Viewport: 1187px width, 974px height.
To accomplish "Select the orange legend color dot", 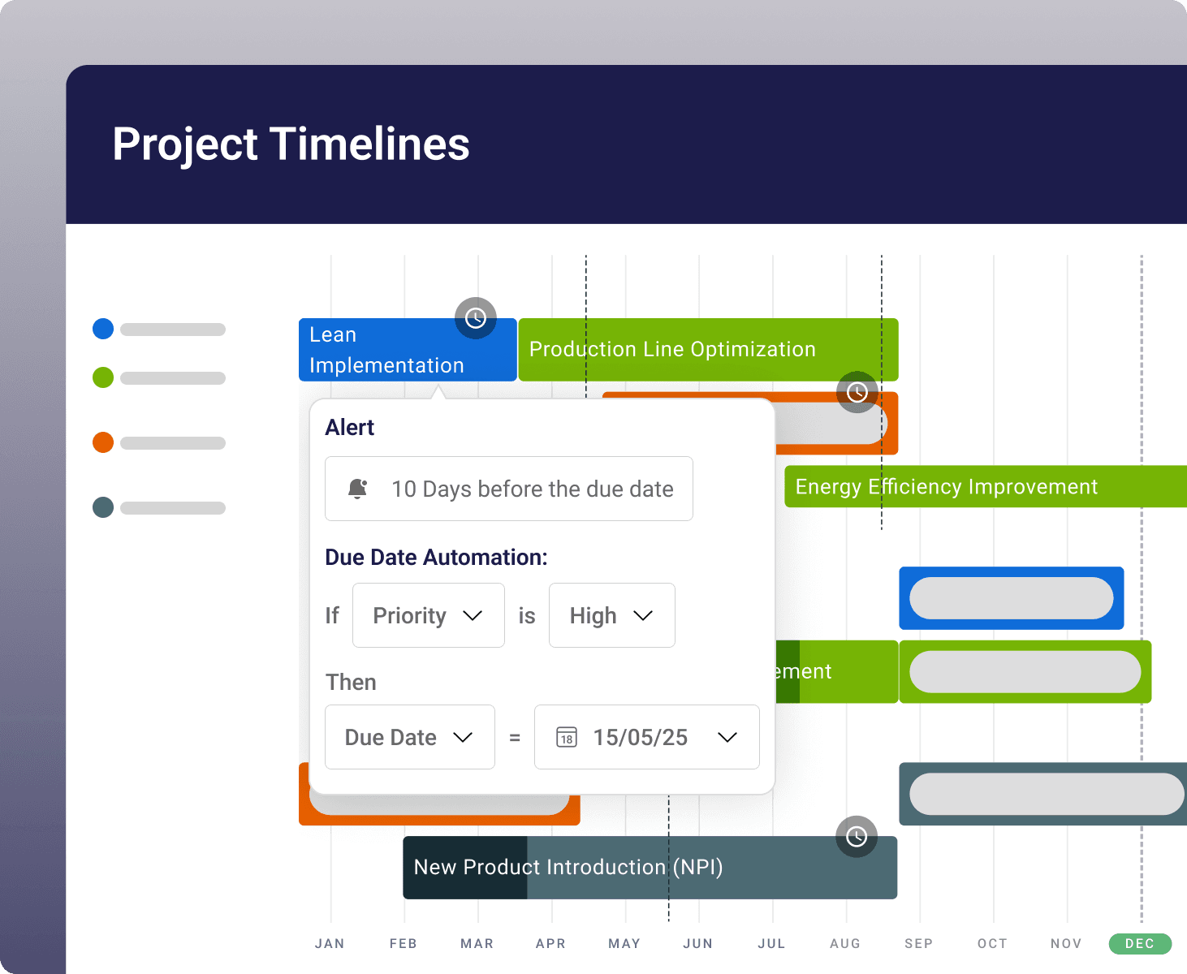I will point(103,442).
